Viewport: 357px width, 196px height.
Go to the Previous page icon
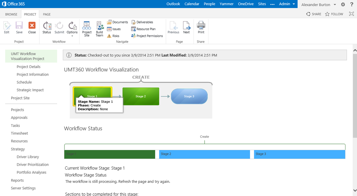pos(174,27)
